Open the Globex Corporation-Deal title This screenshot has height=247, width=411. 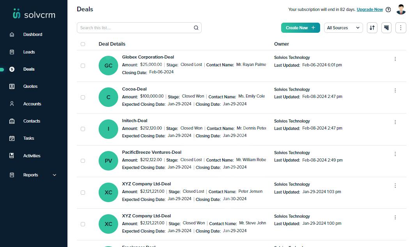pyautogui.click(x=148, y=57)
